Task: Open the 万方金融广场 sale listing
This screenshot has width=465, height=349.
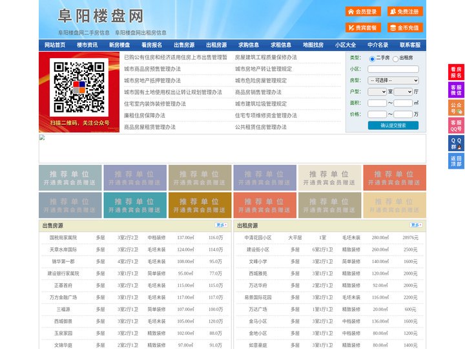Action: point(63,297)
